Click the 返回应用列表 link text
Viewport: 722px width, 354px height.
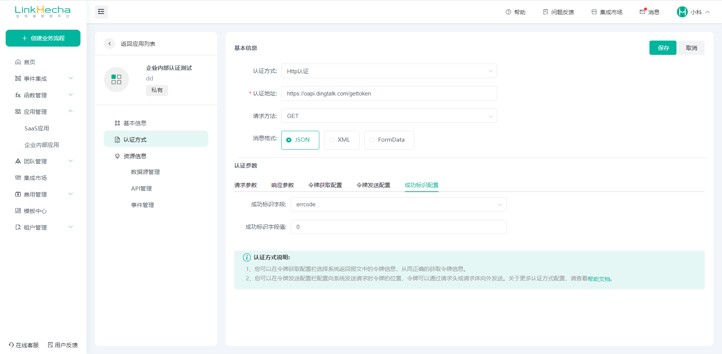138,44
